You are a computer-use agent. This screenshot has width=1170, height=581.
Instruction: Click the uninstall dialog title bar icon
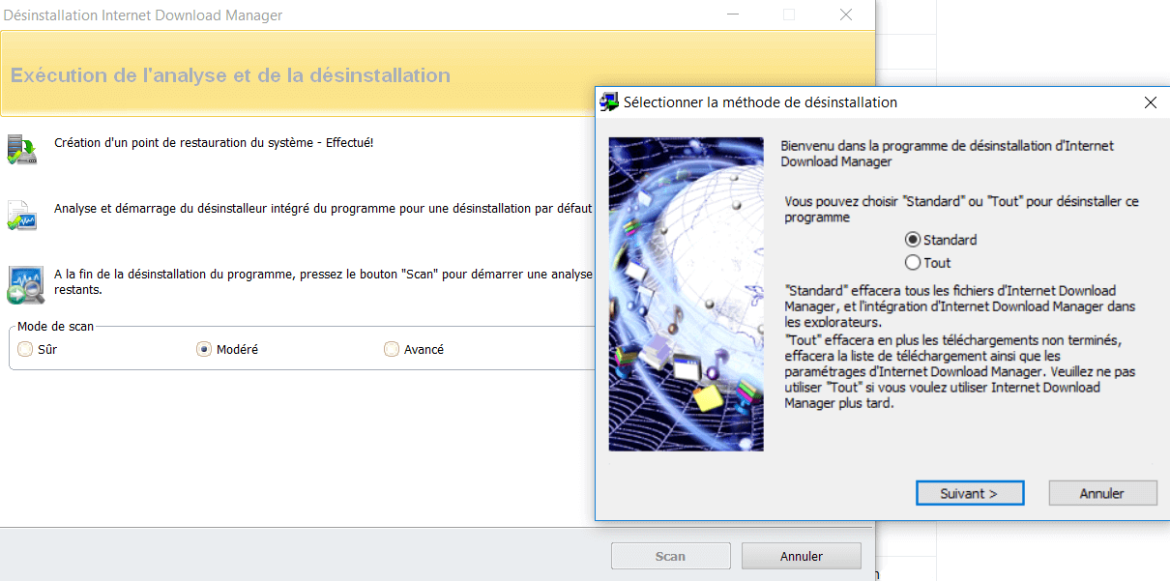609,102
